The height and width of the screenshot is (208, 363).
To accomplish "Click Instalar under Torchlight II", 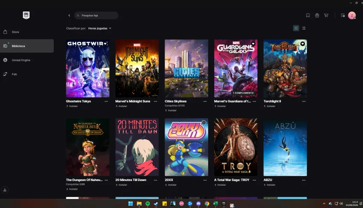I will click(269, 106).
